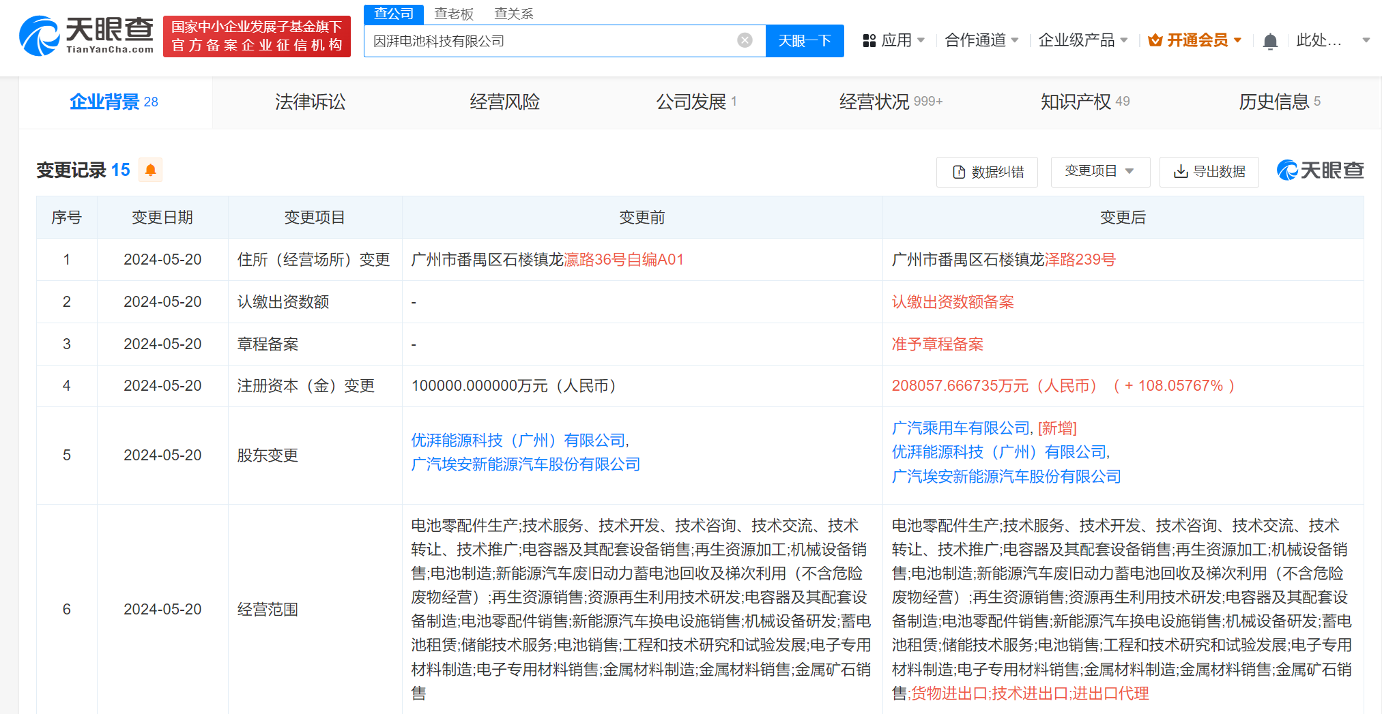Expand the 合作通道 dropdown
Image resolution: width=1382 pixels, height=714 pixels.
981,41
